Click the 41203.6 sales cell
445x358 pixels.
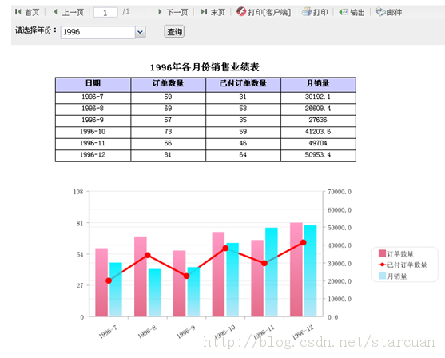pyautogui.click(x=318, y=133)
